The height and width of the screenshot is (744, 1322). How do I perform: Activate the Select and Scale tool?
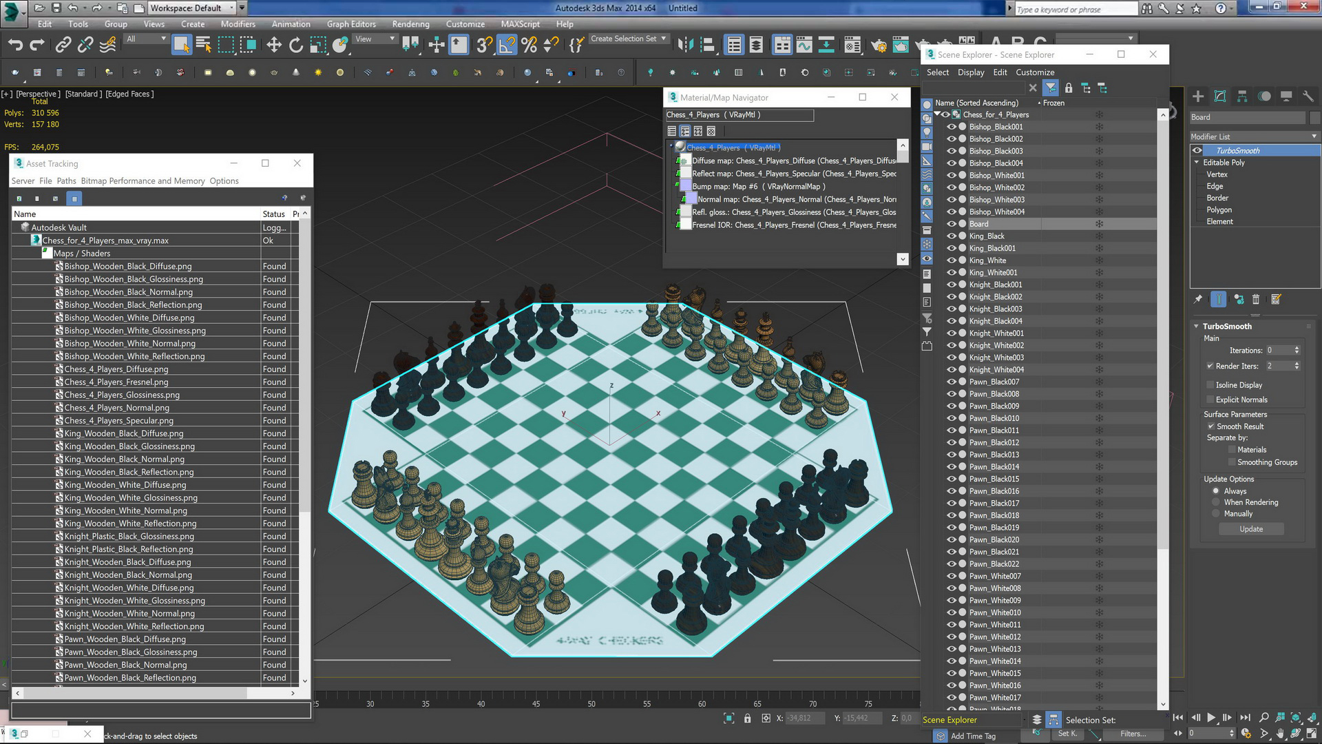(x=318, y=45)
